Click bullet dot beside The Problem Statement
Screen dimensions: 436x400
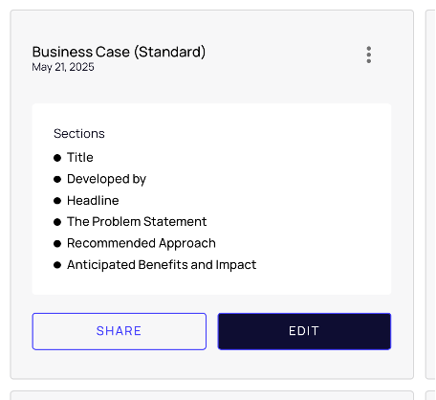(57, 222)
